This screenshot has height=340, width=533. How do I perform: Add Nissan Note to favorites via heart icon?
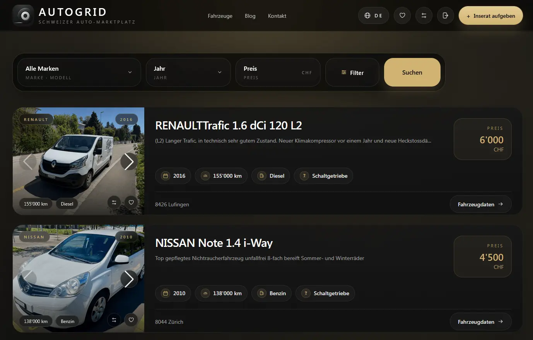(131, 320)
